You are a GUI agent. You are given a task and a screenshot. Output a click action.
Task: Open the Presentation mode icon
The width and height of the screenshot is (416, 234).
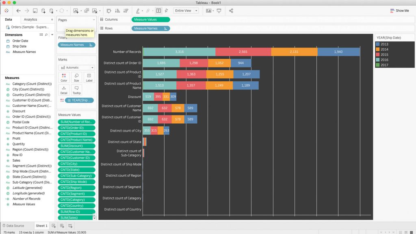(219, 11)
